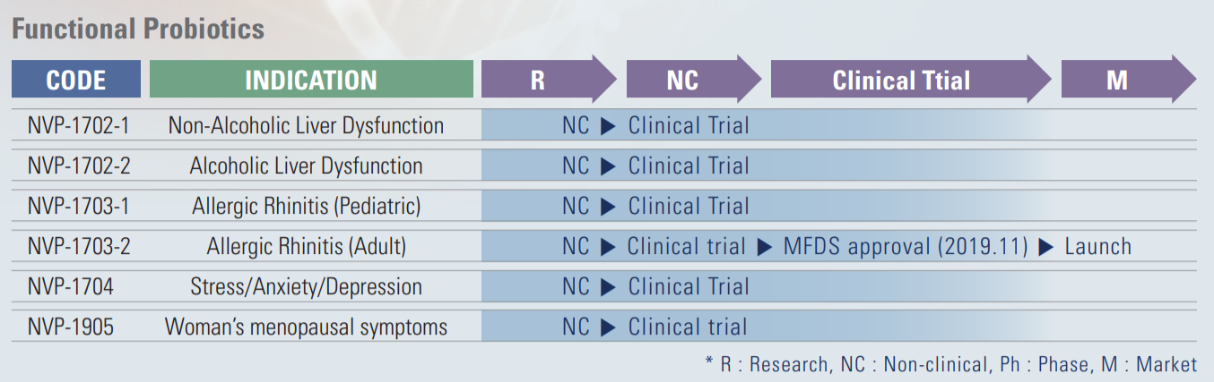Select the NC non-clinical arrow header
1214x382 pixels.
[x=694, y=80]
